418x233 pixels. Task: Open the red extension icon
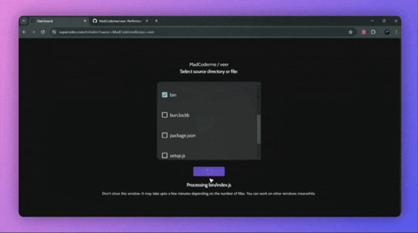(x=364, y=32)
